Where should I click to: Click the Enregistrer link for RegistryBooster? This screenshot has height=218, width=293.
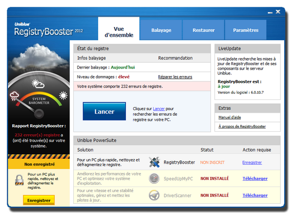coord(252,162)
